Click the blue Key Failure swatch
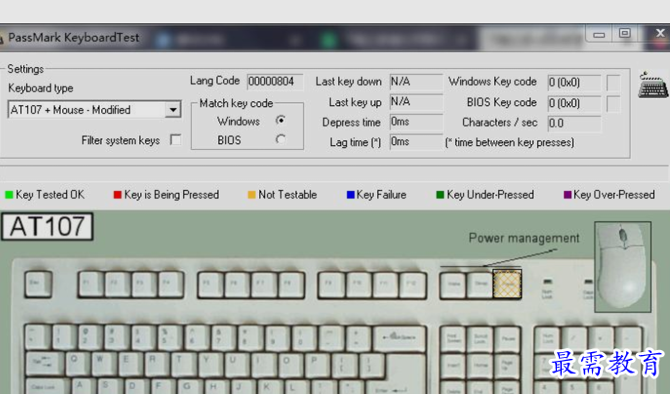The width and height of the screenshot is (670, 394). (351, 195)
